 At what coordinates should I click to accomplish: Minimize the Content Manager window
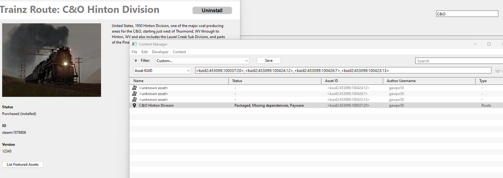[x=475, y=44]
